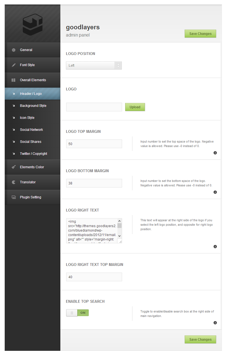This screenshot has height=351, width=225.
Task: Go to Twitter / Copyright settings
Action: click(33, 154)
